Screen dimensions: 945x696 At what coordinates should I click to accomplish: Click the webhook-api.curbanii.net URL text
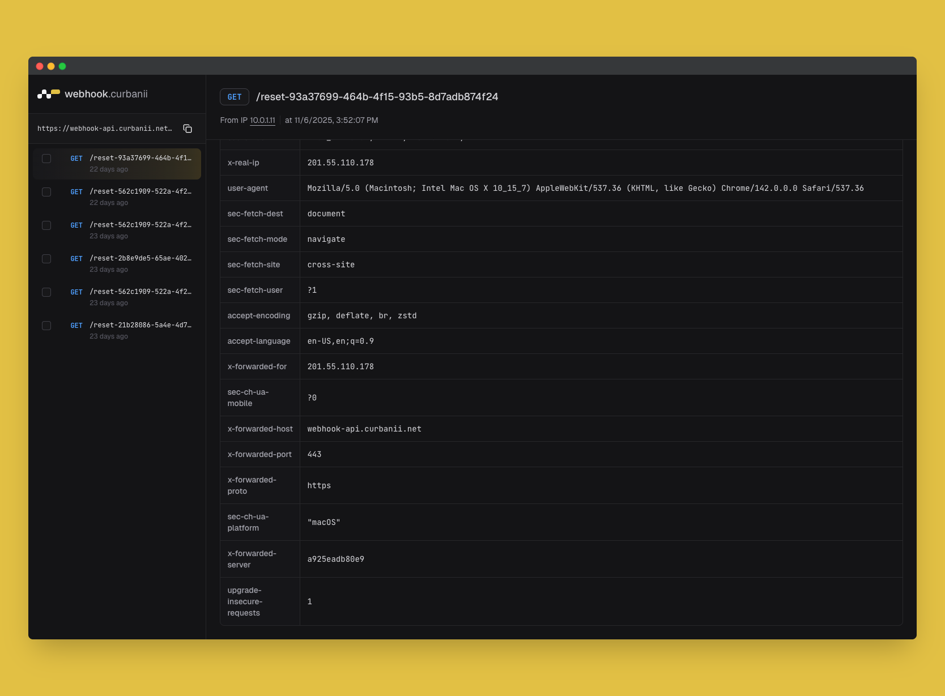[105, 129]
